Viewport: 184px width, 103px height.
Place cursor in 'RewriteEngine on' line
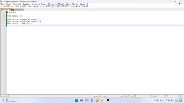tap(15, 16)
